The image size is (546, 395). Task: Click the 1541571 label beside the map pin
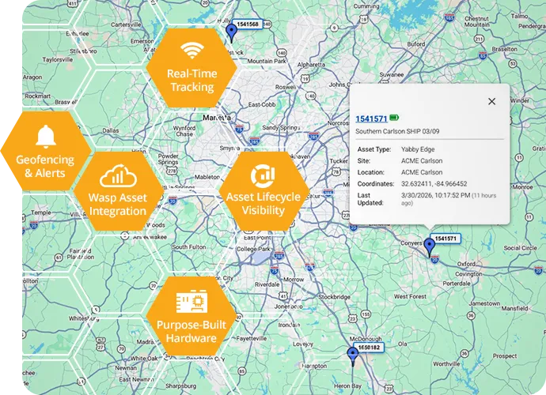point(447,239)
